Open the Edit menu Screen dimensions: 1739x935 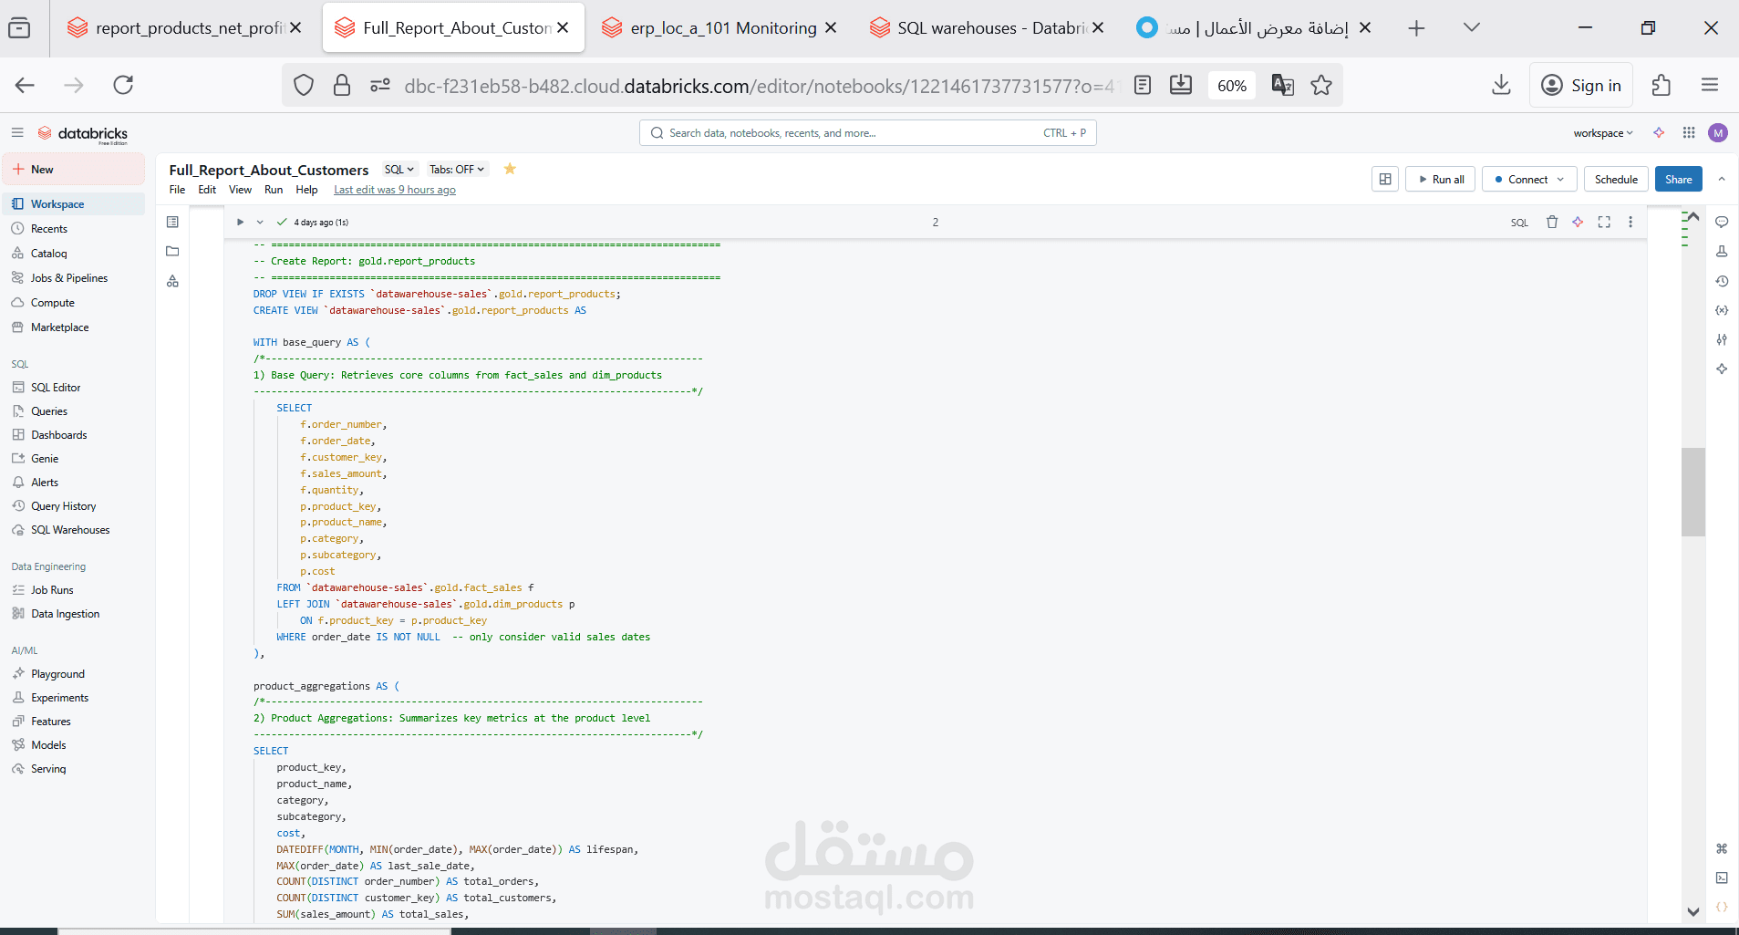tap(207, 190)
